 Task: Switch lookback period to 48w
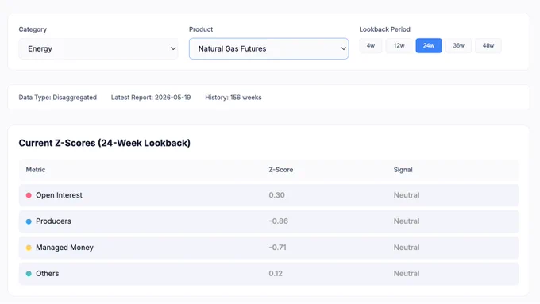tap(488, 45)
